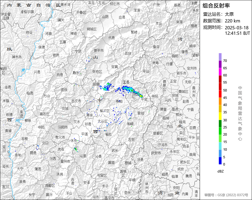252x200 pixels.
Task: Select the 介休市 city label
Action: pyautogui.click(x=73, y=141)
